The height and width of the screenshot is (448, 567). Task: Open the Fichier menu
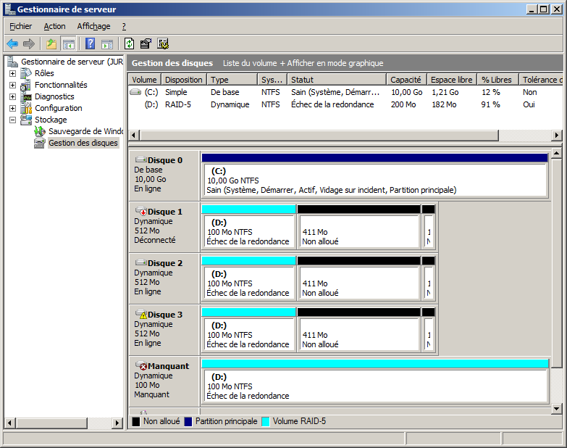pos(21,26)
